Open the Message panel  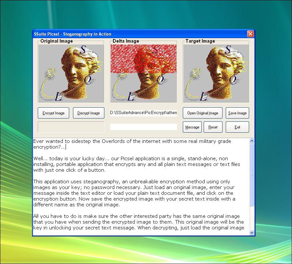[192, 127]
